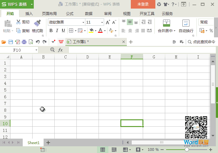The width and height of the screenshot is (218, 153).
Task: Click the Sheet1 sheet tab
Action: [x=33, y=143]
